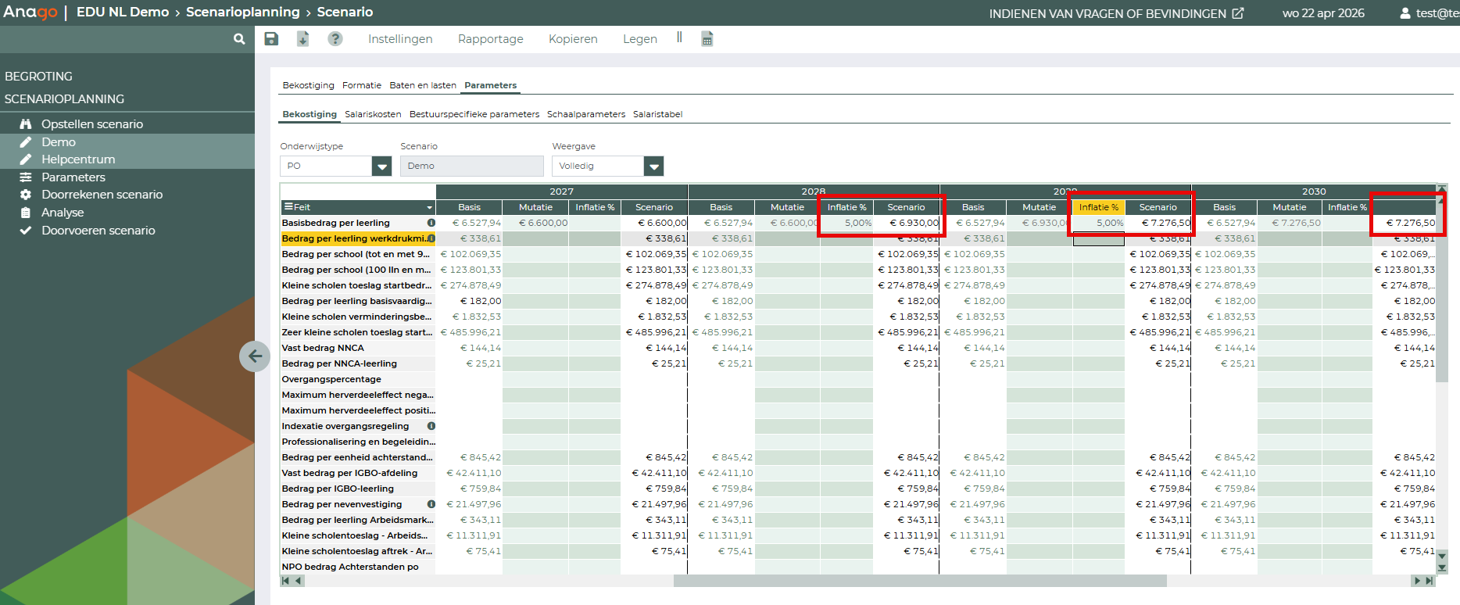1460x605 pixels.
Task: Open the Feit column header dropdown
Action: pyautogui.click(x=429, y=208)
